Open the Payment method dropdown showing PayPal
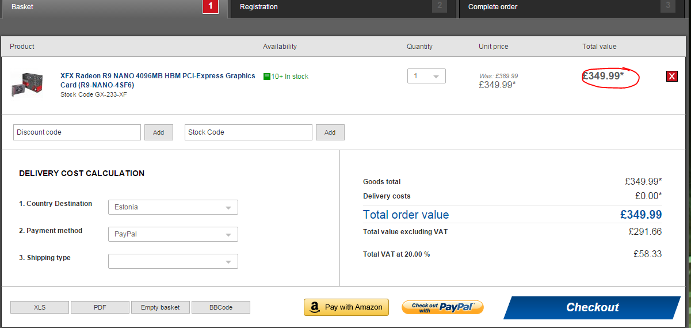Screen dimensions: 691x328 click(173, 234)
